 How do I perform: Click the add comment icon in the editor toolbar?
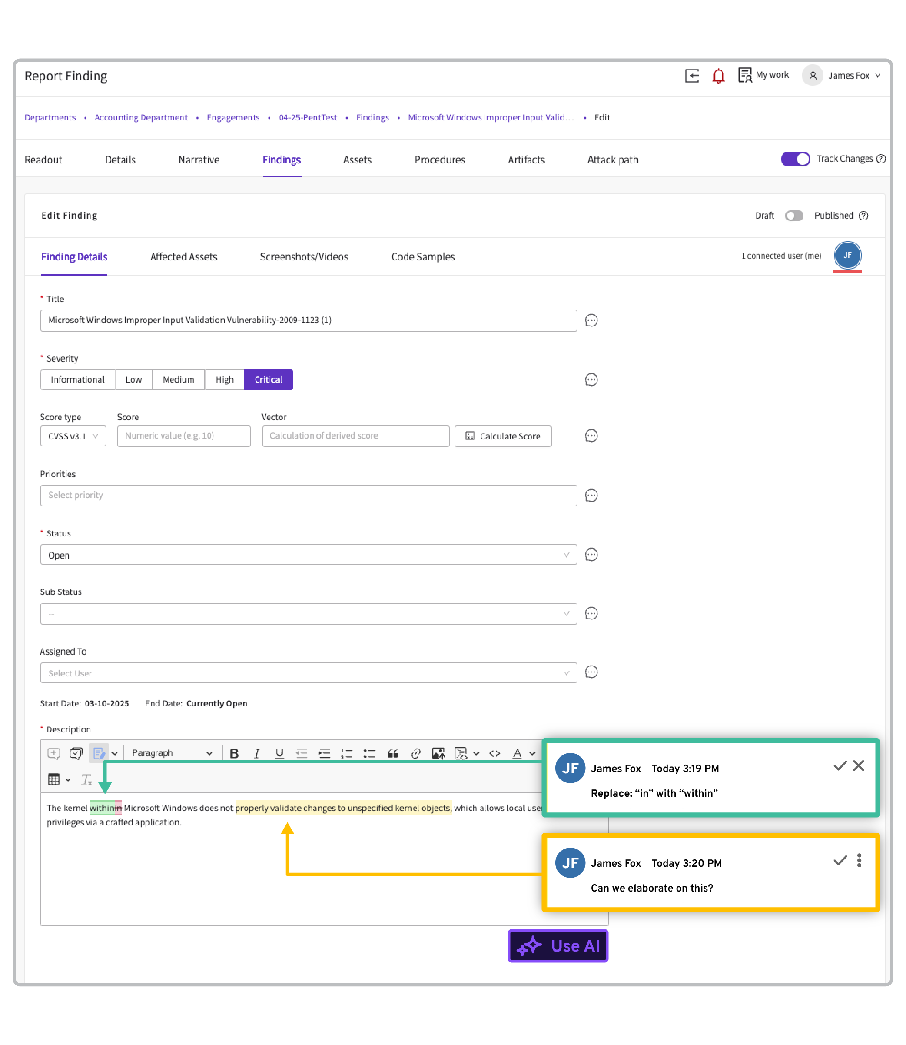point(53,753)
